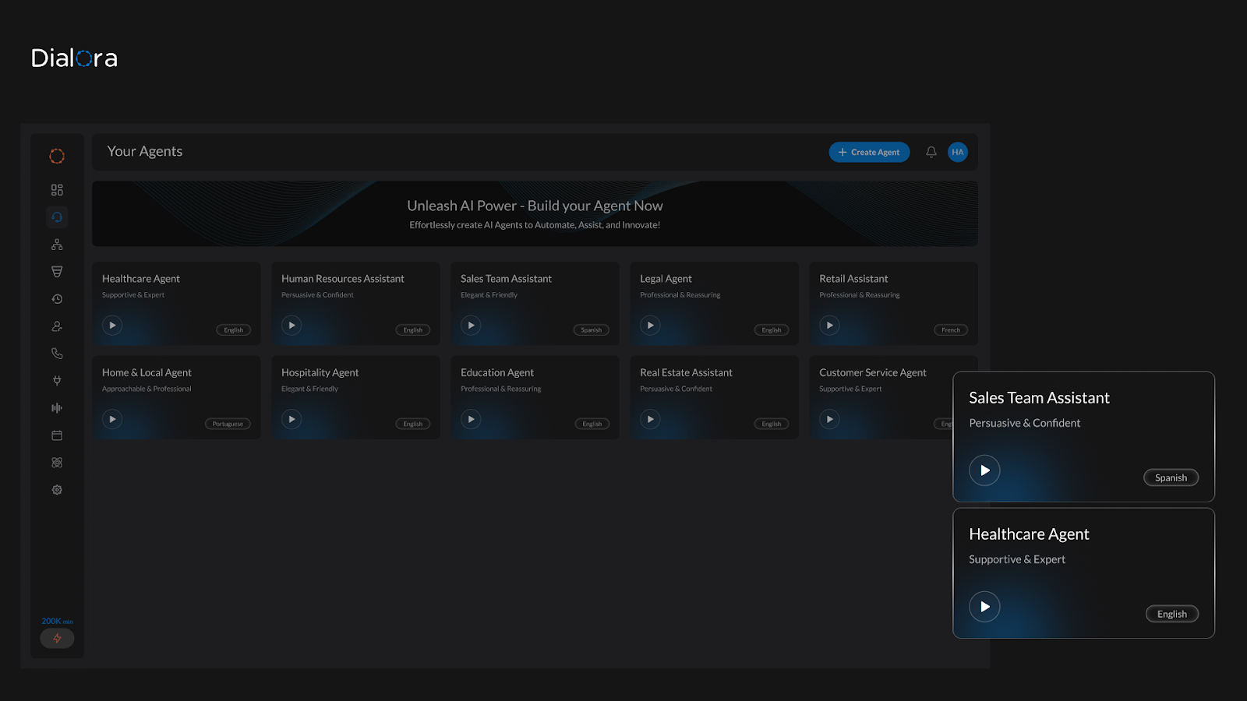Click the orange lightning upgrade button near 200K min
Viewport: 1247px width, 701px height.
(57, 637)
